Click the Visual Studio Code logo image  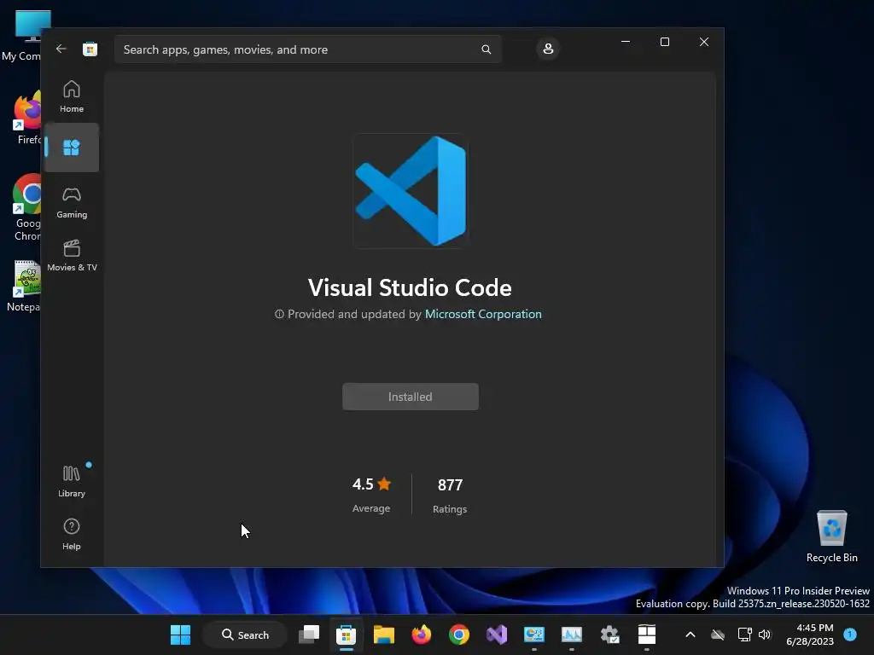pyautogui.click(x=411, y=190)
